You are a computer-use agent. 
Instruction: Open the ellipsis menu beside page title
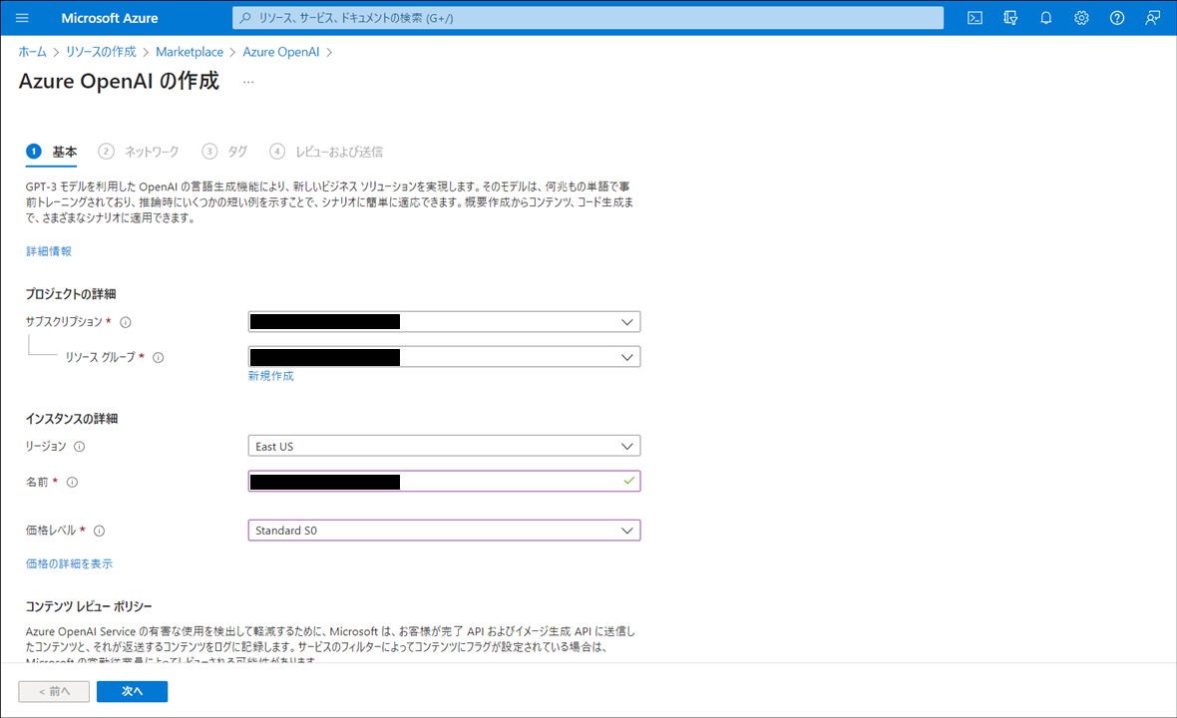pos(248,82)
